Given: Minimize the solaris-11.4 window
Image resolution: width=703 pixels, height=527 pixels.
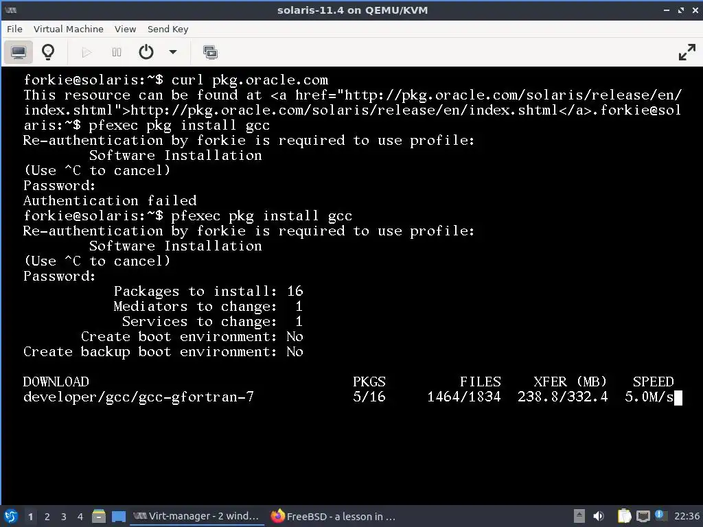Looking at the screenshot, I should coord(667,10).
